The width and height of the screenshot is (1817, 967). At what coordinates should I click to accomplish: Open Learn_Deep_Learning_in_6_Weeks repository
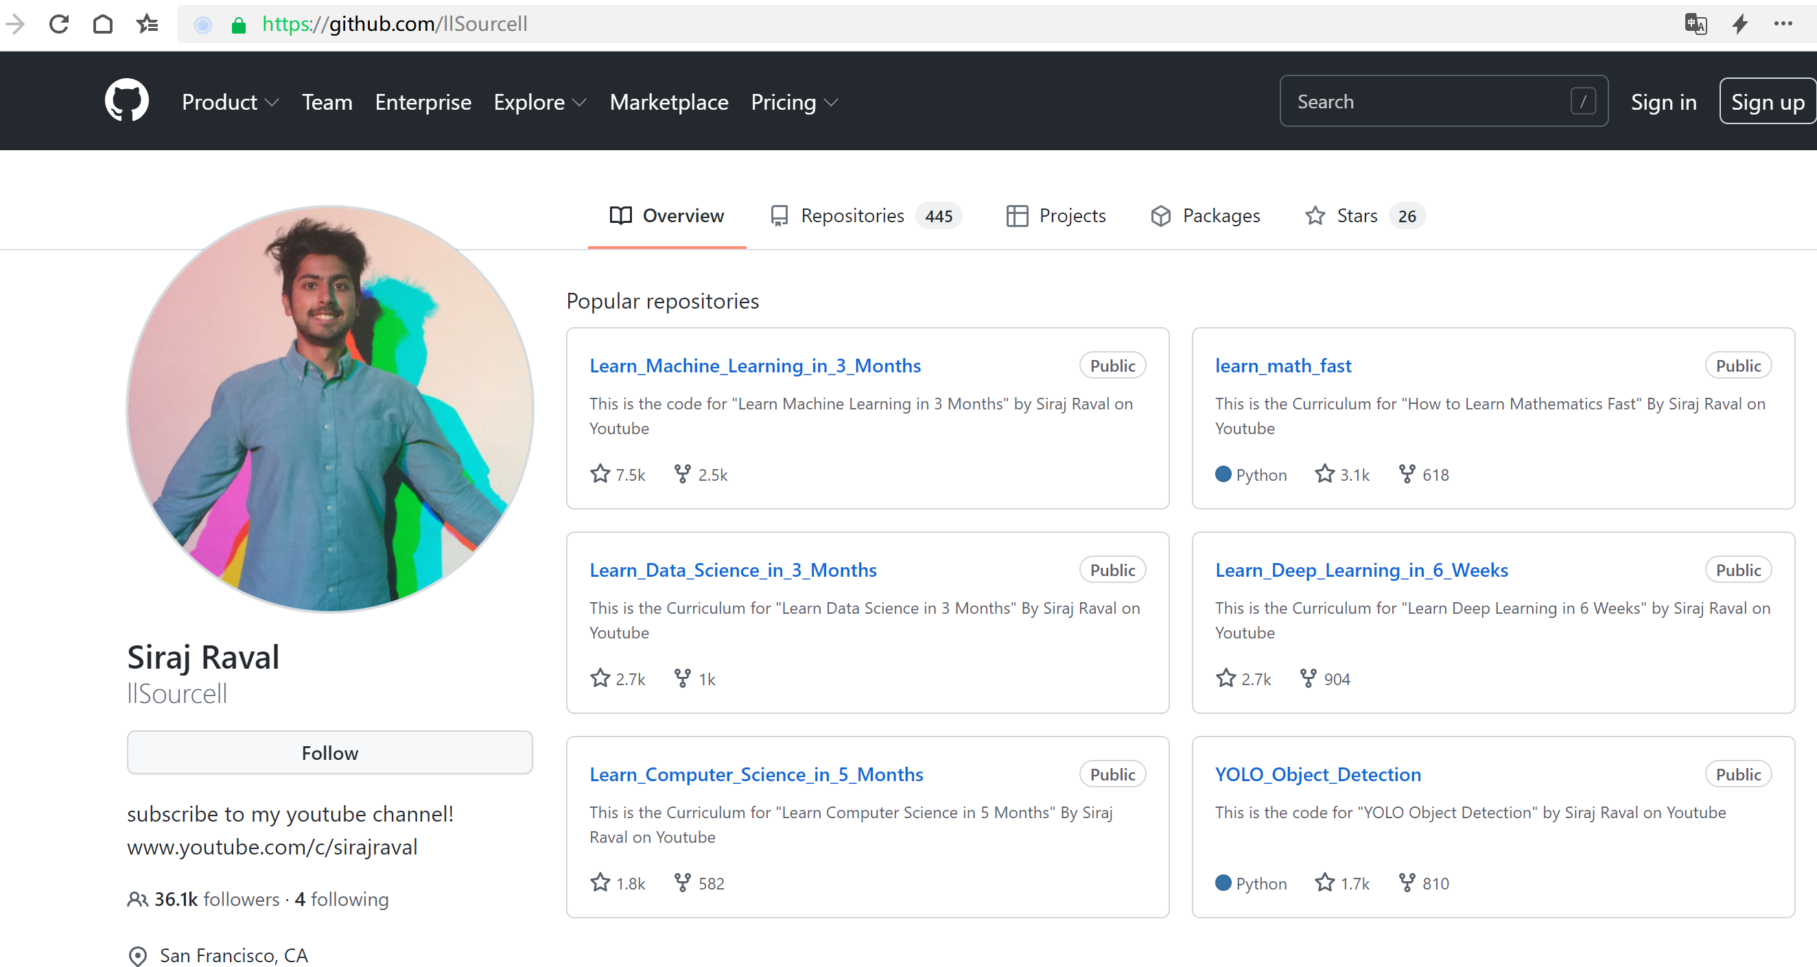click(x=1361, y=570)
